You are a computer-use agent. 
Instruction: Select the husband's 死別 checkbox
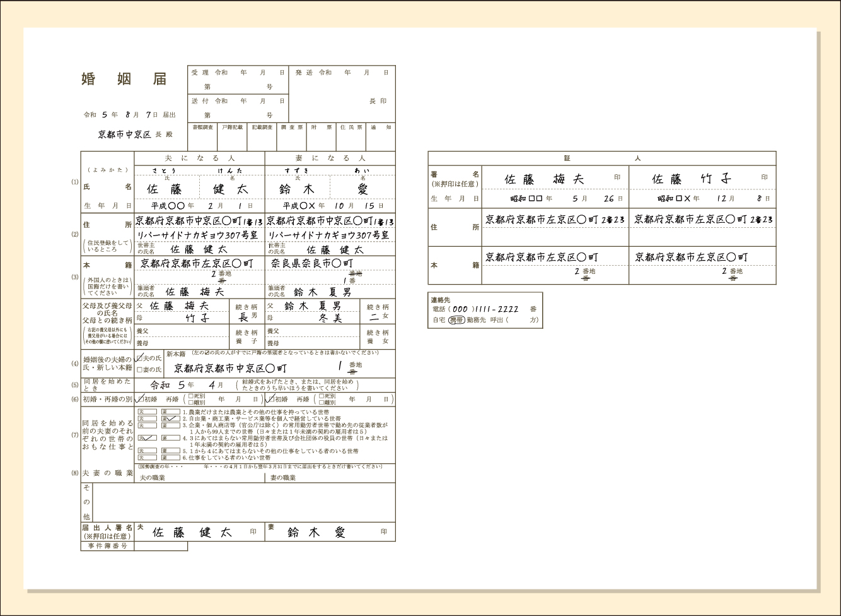tap(192, 396)
